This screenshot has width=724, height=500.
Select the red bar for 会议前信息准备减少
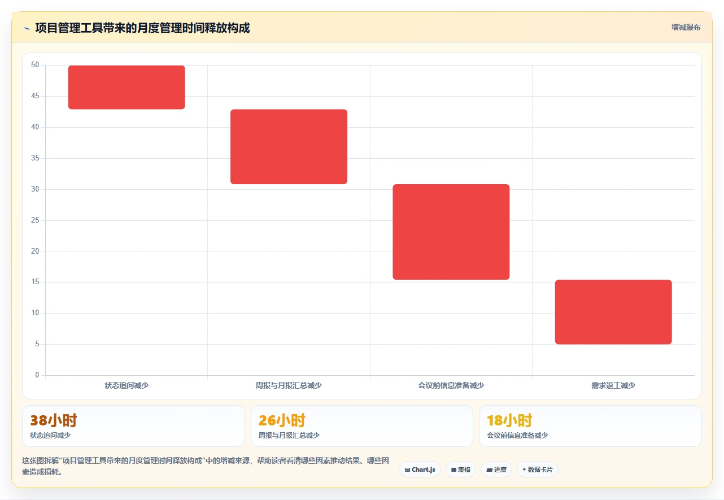pos(451,232)
